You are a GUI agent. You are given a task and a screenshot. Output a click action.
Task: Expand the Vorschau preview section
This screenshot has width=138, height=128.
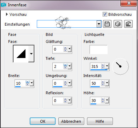click(x=7, y=14)
